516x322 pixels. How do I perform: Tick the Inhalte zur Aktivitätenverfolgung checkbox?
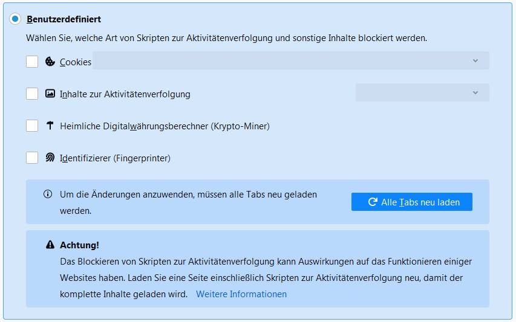(x=32, y=94)
